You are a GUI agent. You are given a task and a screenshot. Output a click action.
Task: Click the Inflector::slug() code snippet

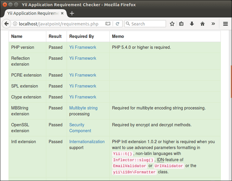pos(133,160)
